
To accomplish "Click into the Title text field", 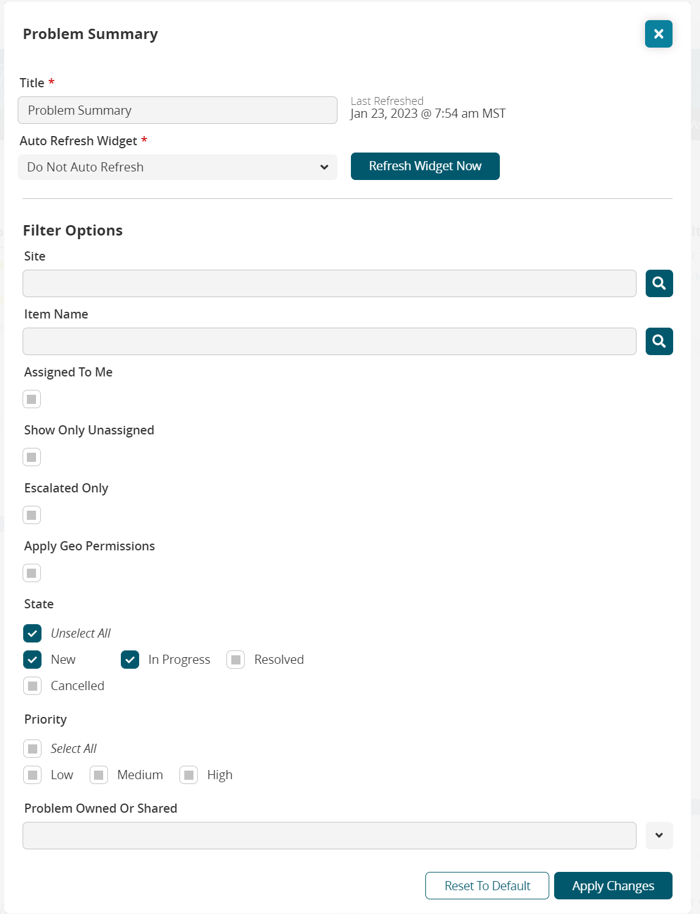I will click(178, 110).
